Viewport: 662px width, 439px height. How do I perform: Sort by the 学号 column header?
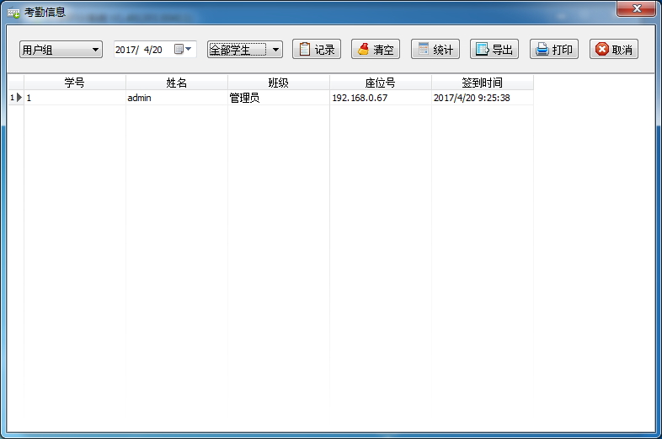pyautogui.click(x=75, y=83)
